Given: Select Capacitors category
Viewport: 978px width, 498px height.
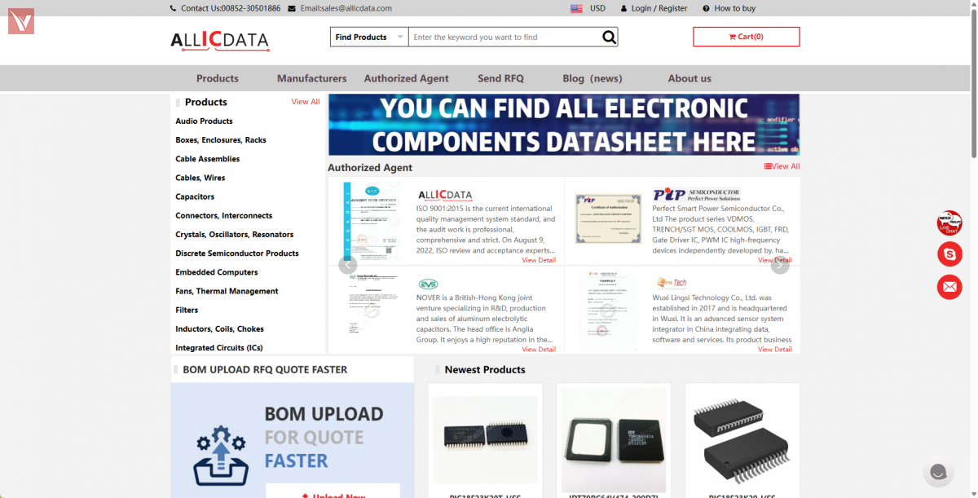Looking at the screenshot, I should click(x=195, y=196).
